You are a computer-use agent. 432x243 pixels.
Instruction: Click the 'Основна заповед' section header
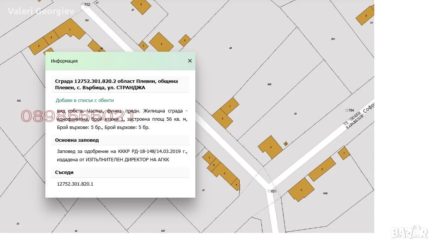pyautogui.click(x=77, y=140)
